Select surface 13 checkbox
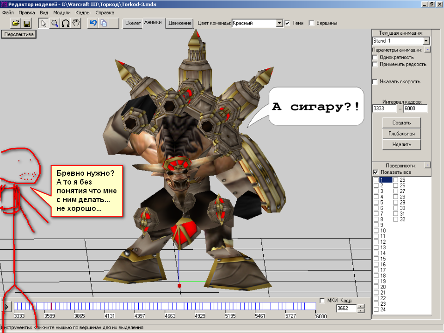The width and height of the screenshot is (444, 333). 376,247
